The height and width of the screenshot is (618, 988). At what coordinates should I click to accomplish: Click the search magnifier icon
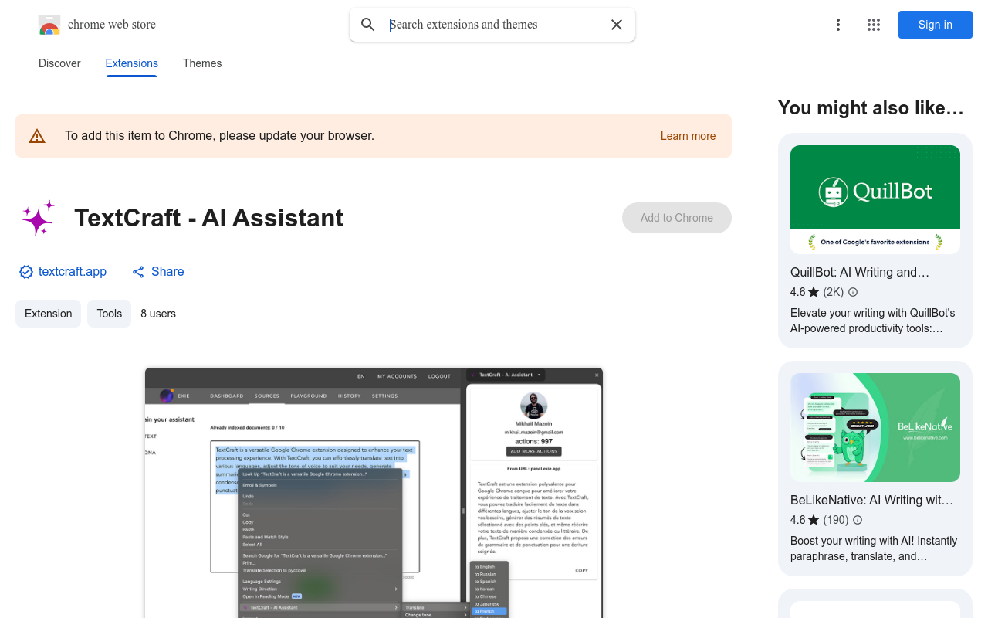[368, 25]
